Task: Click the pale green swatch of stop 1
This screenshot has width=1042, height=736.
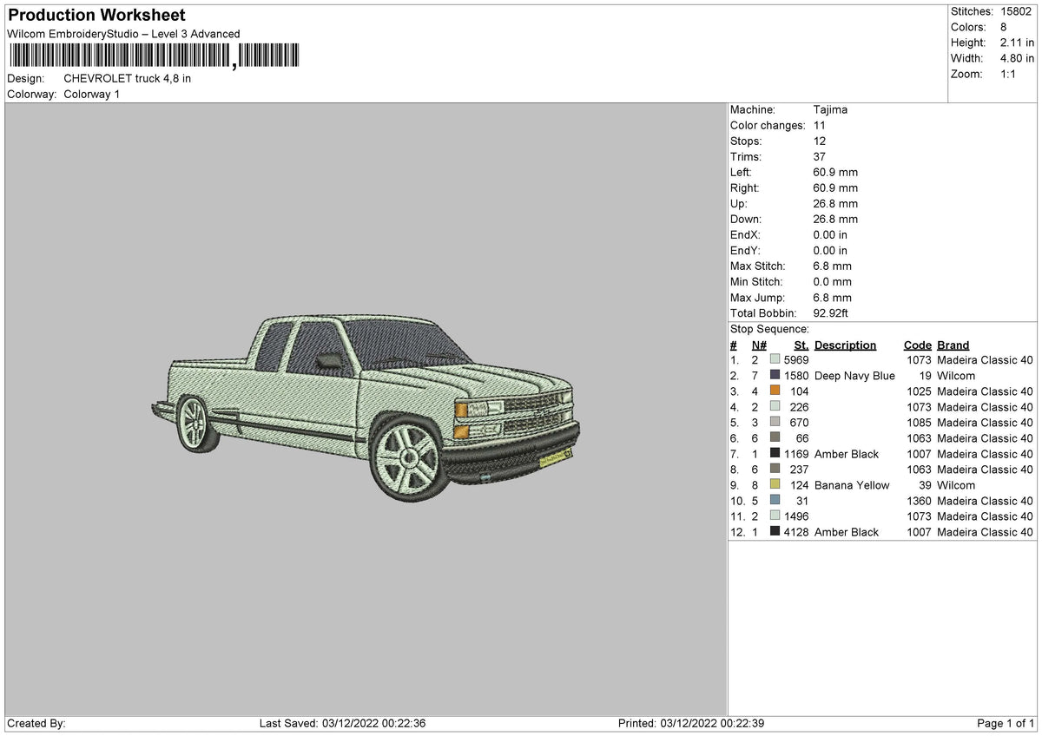Action: [x=774, y=359]
